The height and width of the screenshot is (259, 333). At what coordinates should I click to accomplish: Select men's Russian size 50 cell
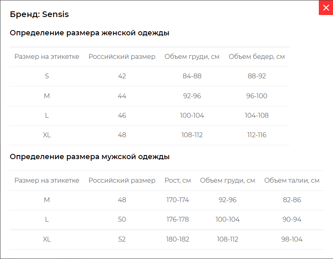point(122,219)
